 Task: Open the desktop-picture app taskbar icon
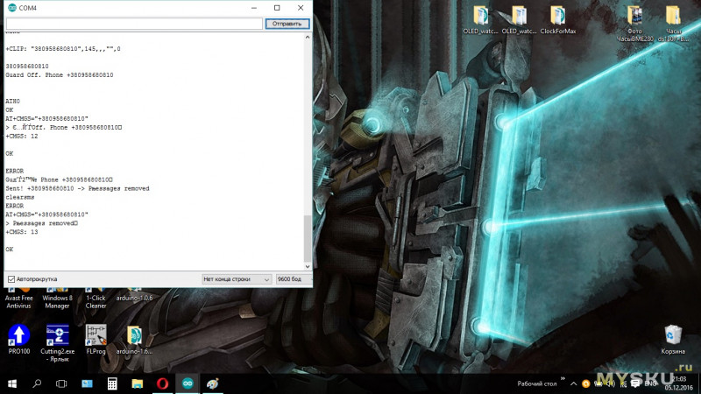click(87, 383)
